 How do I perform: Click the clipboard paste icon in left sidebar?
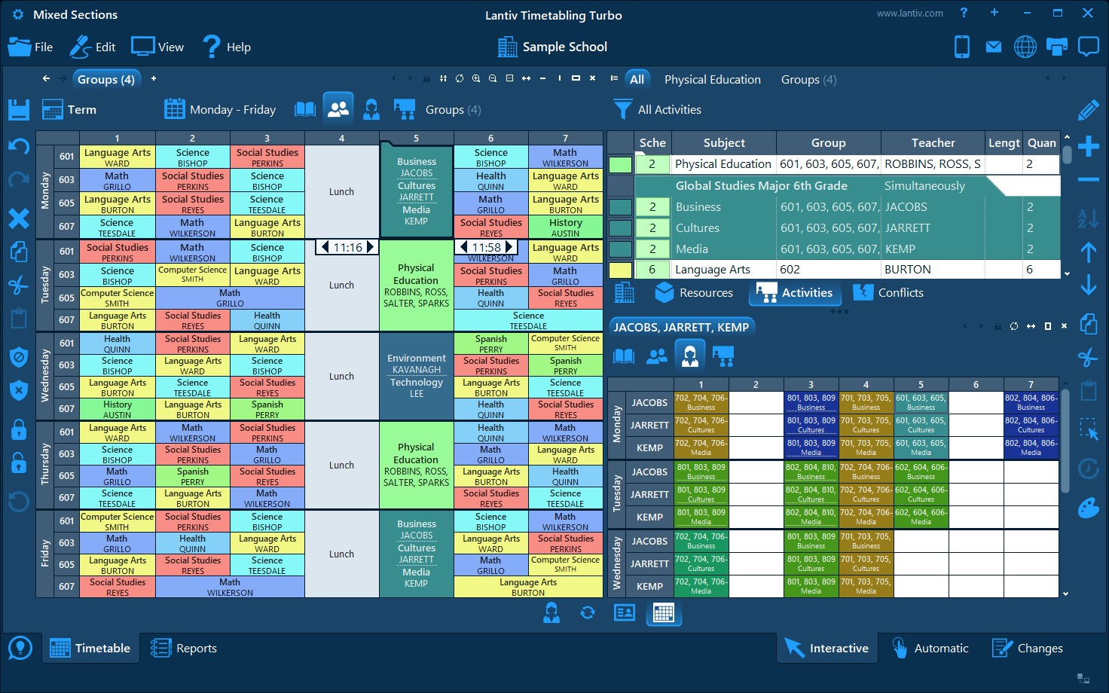point(19,318)
